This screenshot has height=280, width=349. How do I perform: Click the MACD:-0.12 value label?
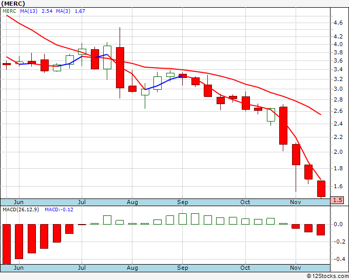point(59,210)
